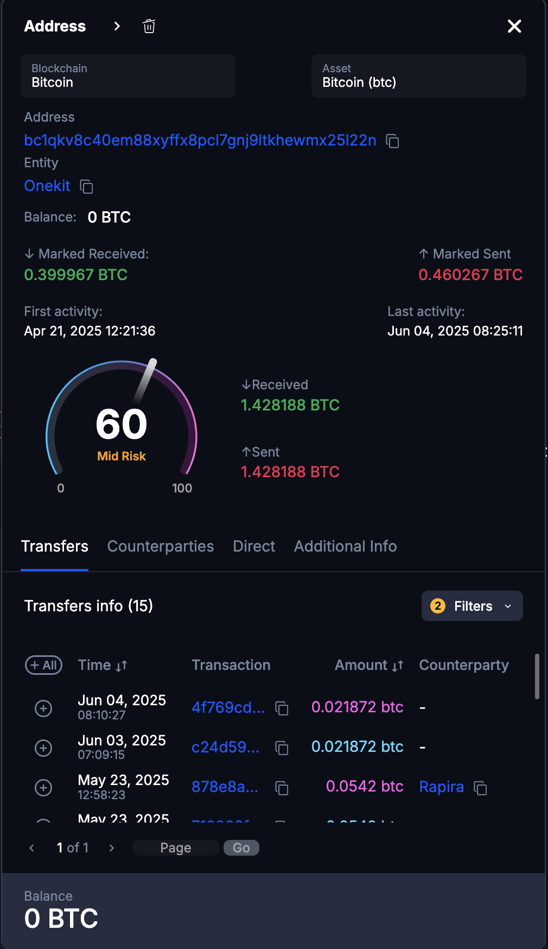Copy the Onekit entity name
Screen dimensions: 548x949
click(87, 187)
